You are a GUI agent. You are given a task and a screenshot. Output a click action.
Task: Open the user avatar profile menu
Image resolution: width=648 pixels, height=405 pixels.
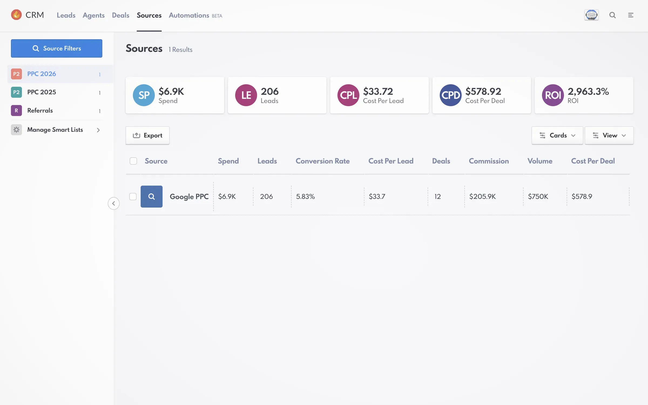pos(591,15)
